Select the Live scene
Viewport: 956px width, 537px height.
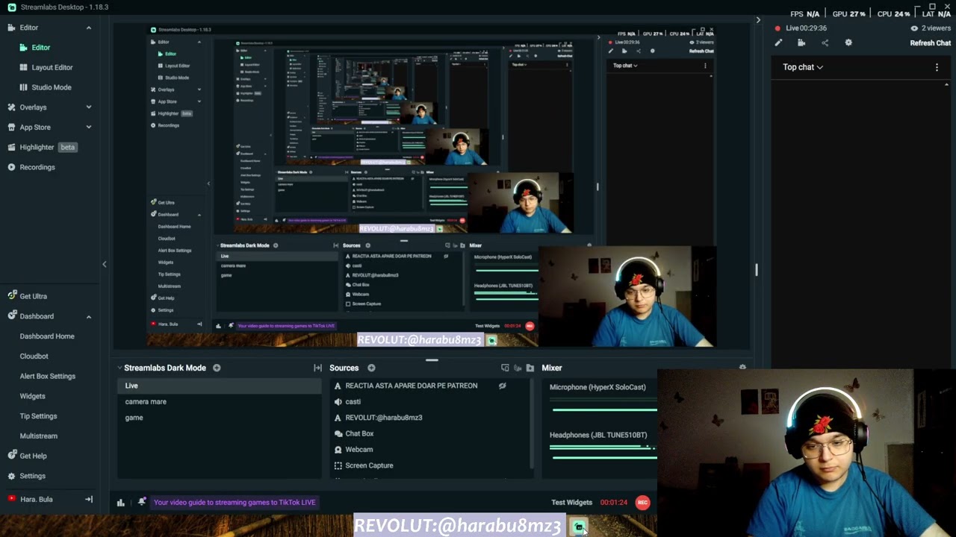[x=219, y=386]
